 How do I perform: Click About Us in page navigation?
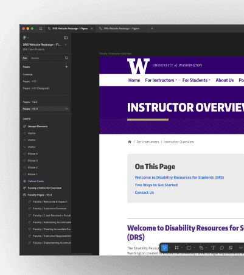click(225, 80)
